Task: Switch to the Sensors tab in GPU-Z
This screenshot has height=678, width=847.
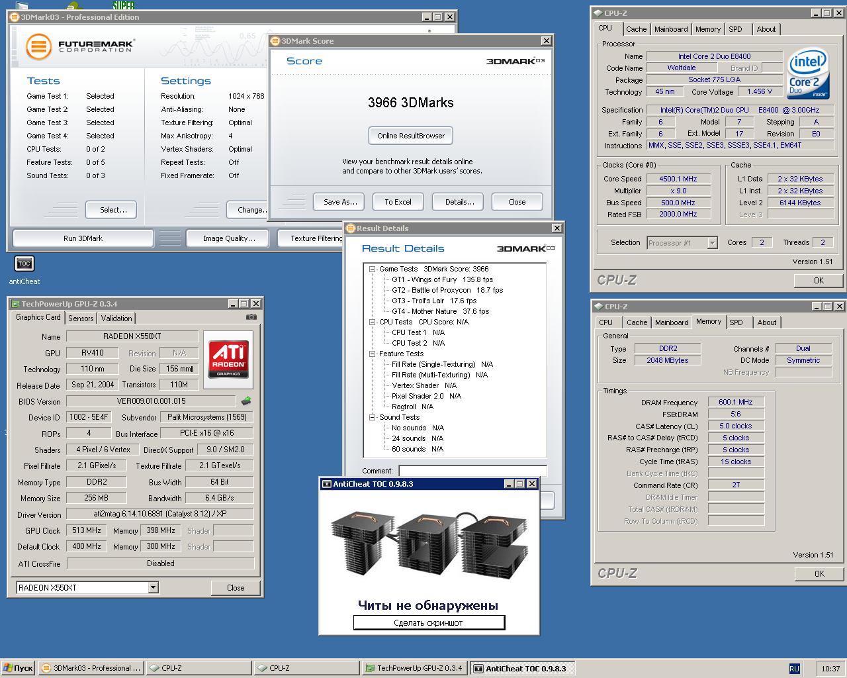Action: point(81,318)
